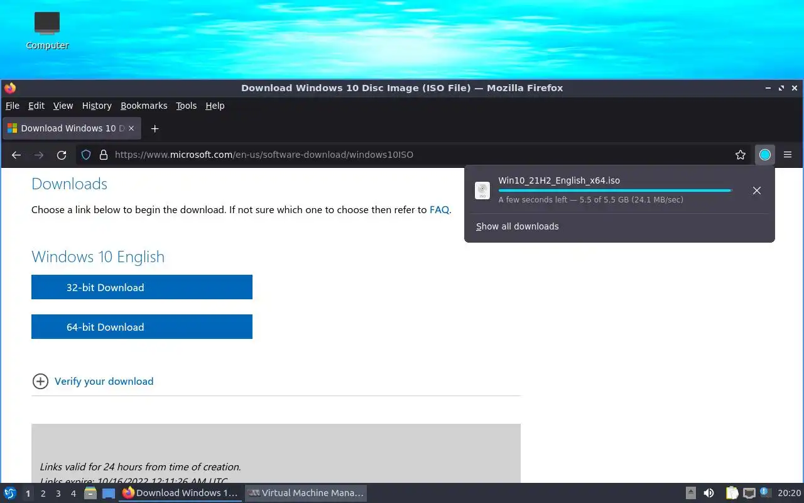Click removable media eject tray icon

tap(690, 494)
